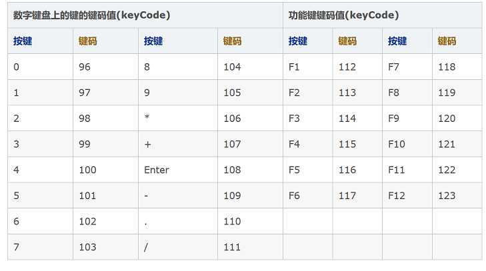Select the F12 key cell
This screenshot has height=271, width=486.
[x=397, y=196]
